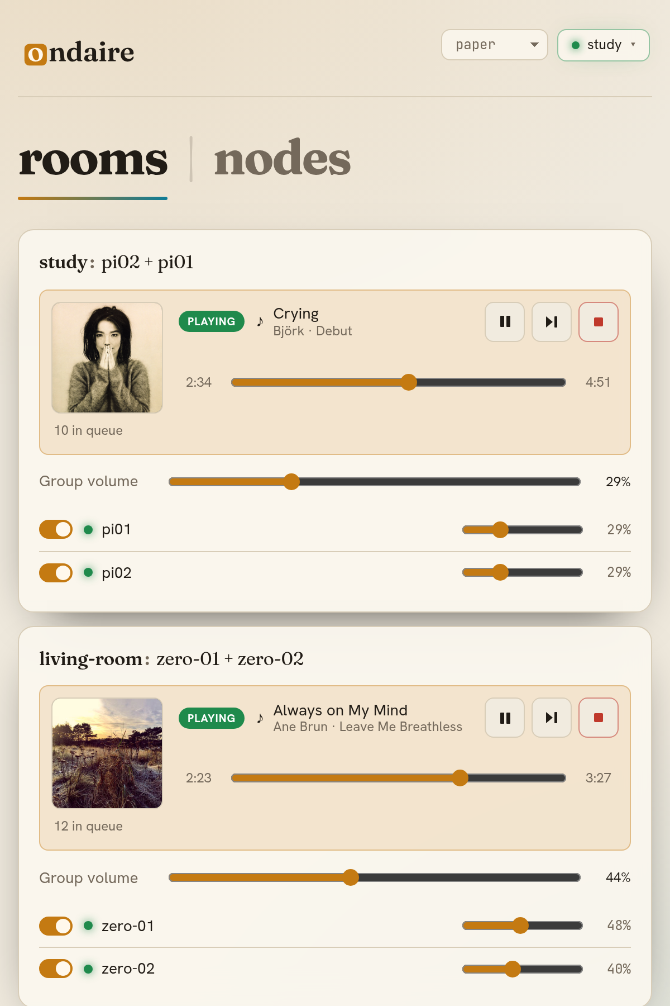Seek within the Crying progress bar
This screenshot has width=670, height=1006.
pos(399,382)
